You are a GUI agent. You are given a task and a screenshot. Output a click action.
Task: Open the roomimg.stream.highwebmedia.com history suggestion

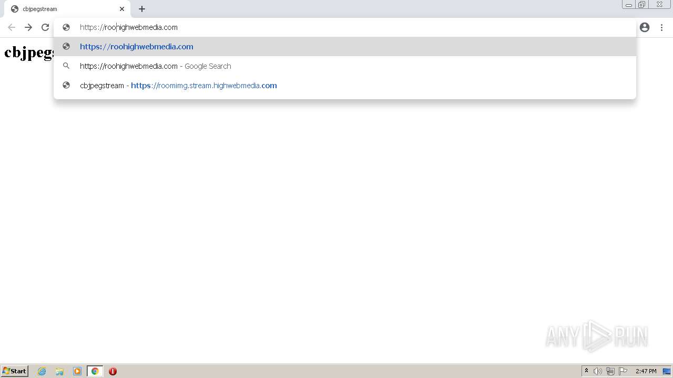click(345, 86)
